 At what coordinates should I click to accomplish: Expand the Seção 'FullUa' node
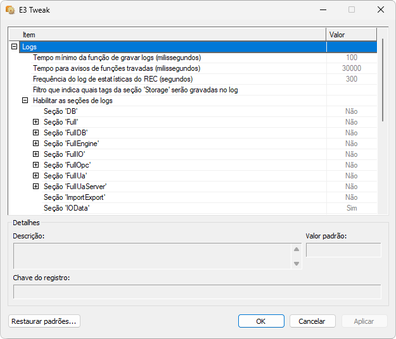(x=36, y=176)
